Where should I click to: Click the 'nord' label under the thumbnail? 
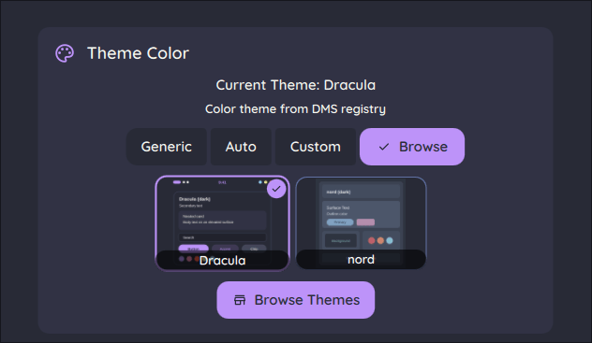(361, 260)
